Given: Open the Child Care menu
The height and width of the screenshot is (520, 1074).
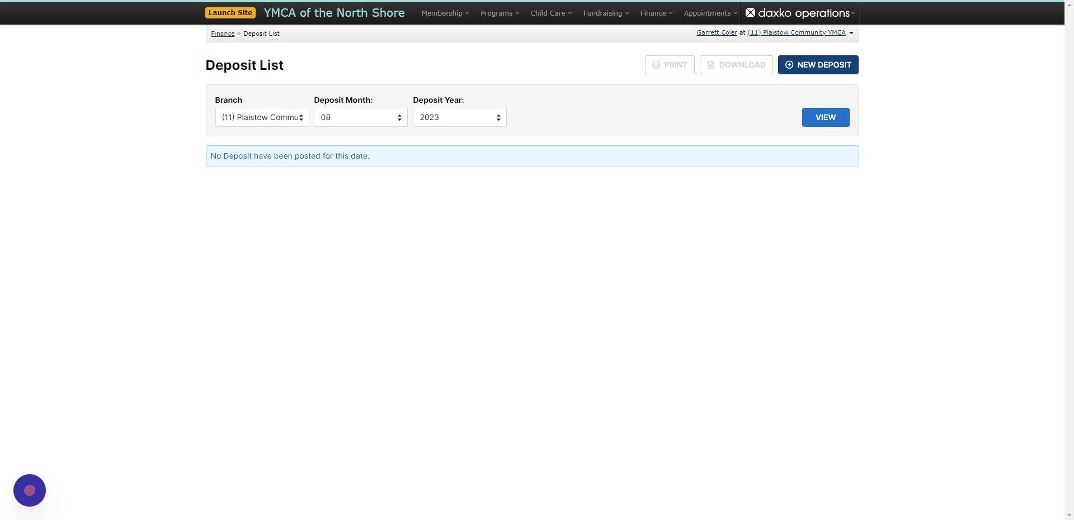Looking at the screenshot, I should click(550, 13).
